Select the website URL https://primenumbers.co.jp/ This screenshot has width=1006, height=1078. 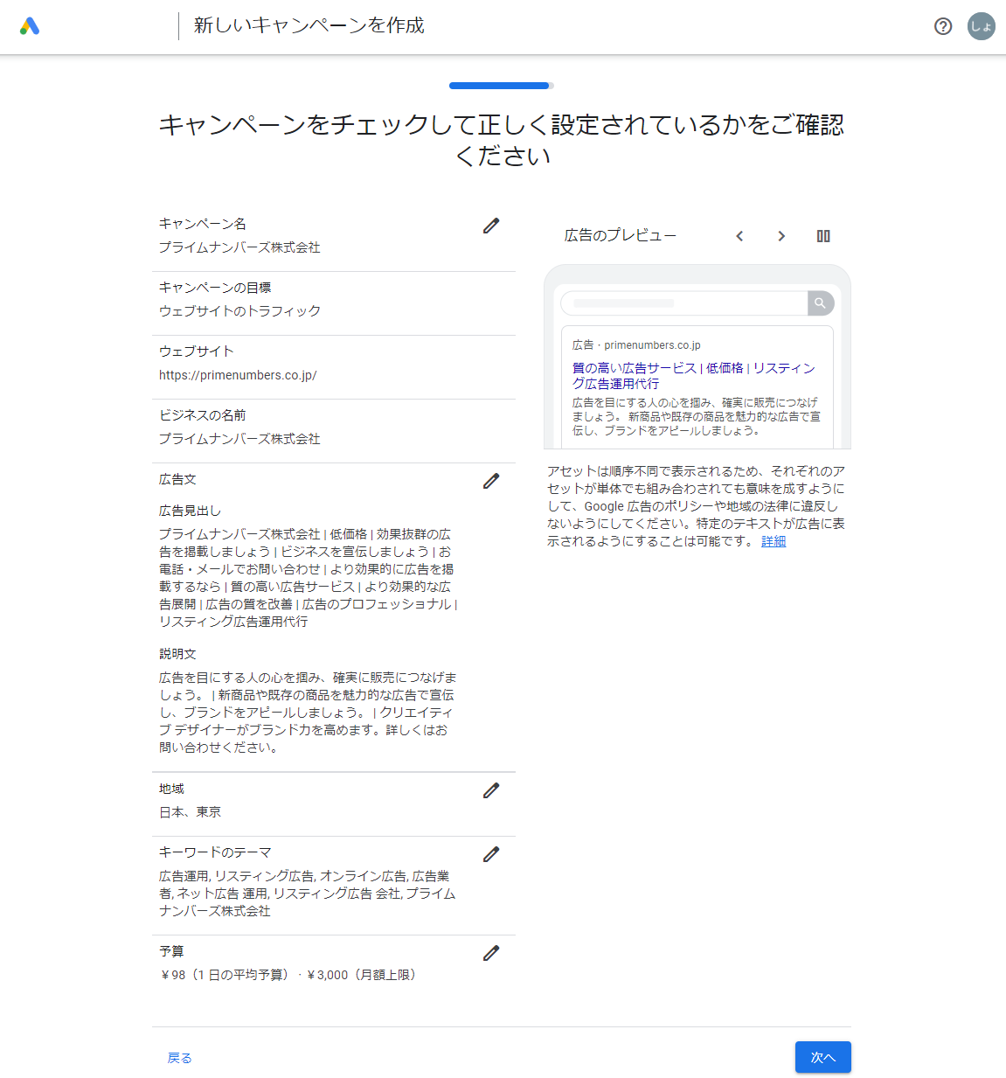[x=238, y=375]
